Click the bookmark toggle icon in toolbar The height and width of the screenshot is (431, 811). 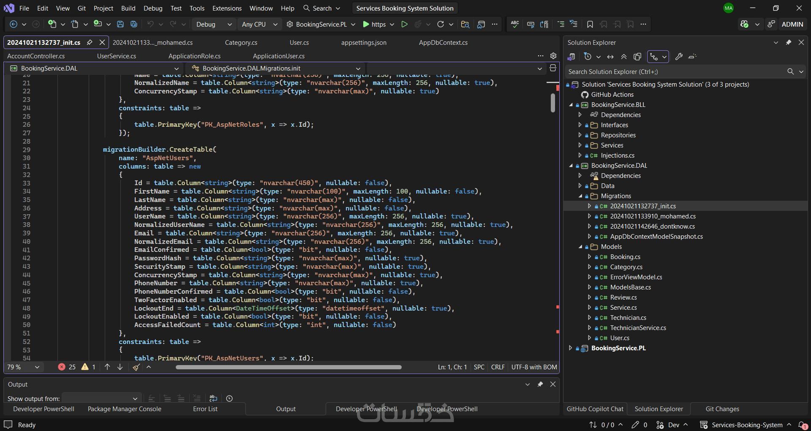(590, 24)
